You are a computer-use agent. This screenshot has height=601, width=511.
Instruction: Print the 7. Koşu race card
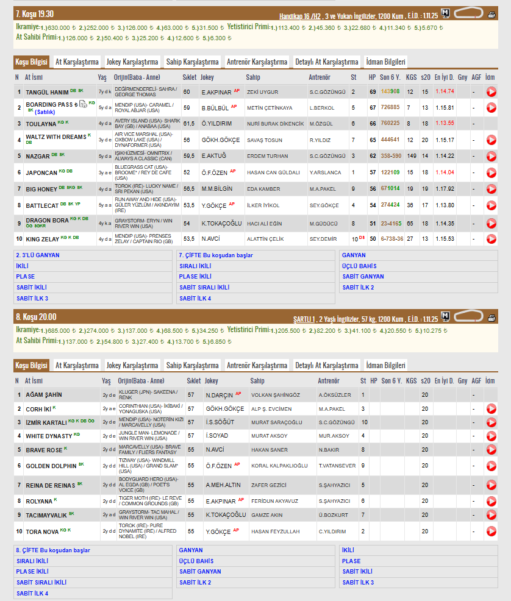pyautogui.click(x=491, y=15)
